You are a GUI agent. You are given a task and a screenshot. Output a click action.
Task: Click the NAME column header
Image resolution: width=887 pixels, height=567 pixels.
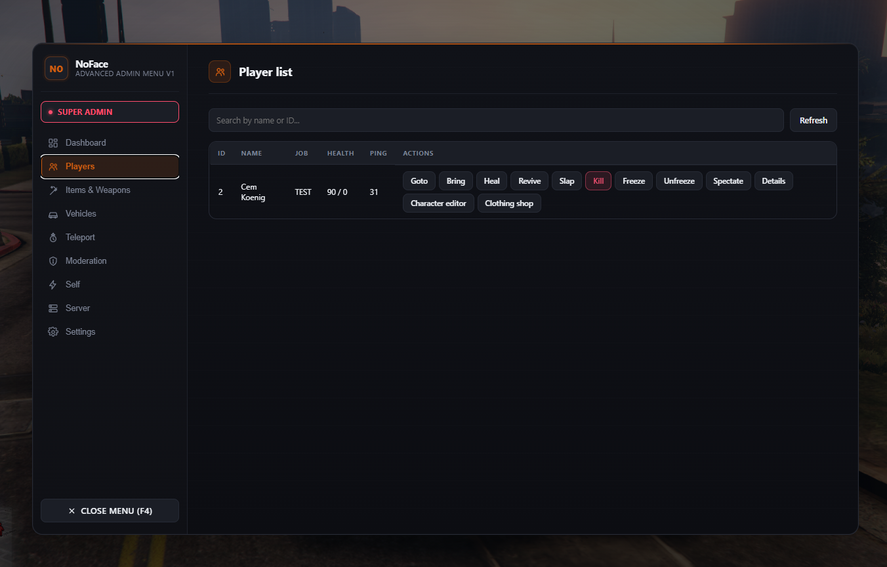point(251,154)
